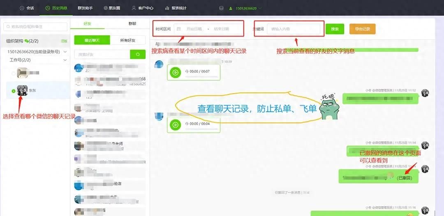
Task: Focus the 搜索好友 input field
Action: coord(102,55)
